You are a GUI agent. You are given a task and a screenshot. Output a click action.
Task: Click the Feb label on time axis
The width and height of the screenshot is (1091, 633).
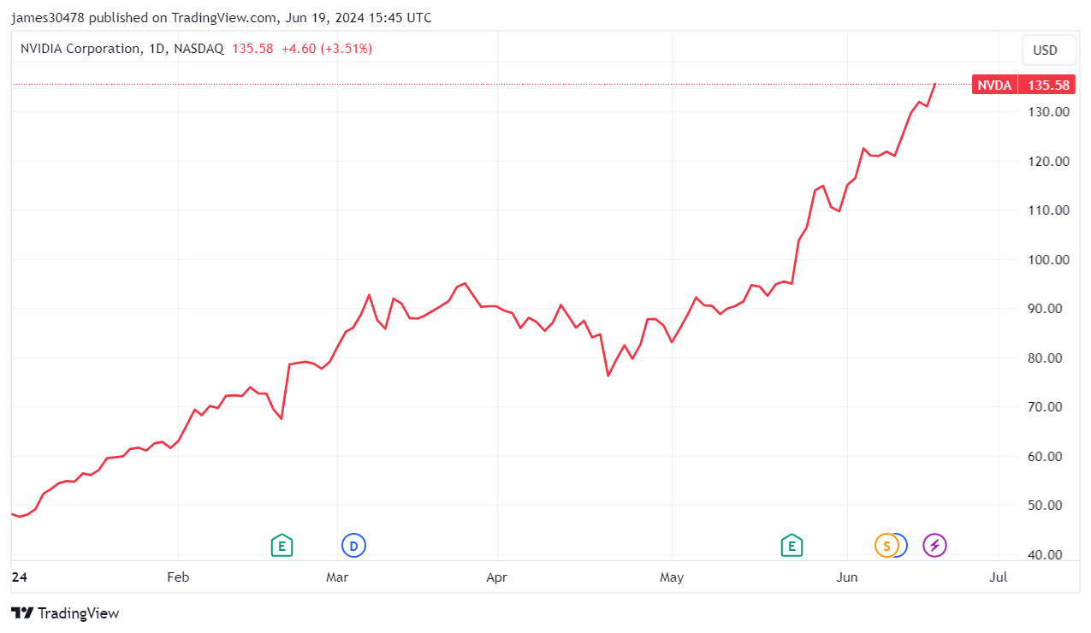[x=178, y=577]
